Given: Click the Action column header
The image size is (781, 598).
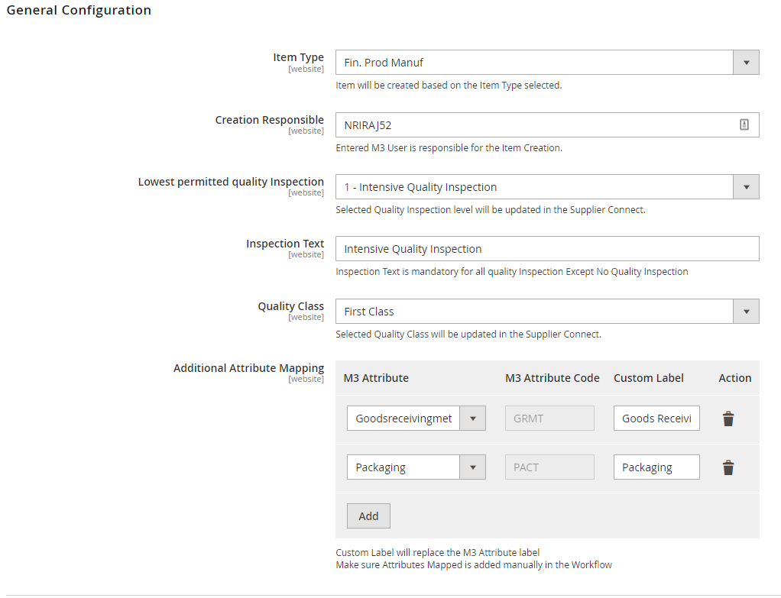Looking at the screenshot, I should [x=734, y=378].
